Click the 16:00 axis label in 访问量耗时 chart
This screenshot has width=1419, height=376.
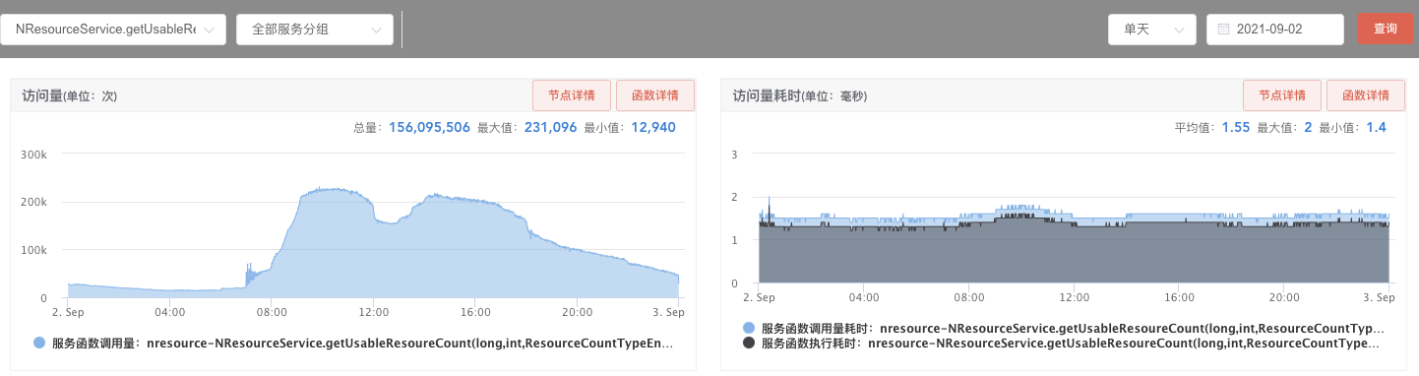[x=1179, y=297]
